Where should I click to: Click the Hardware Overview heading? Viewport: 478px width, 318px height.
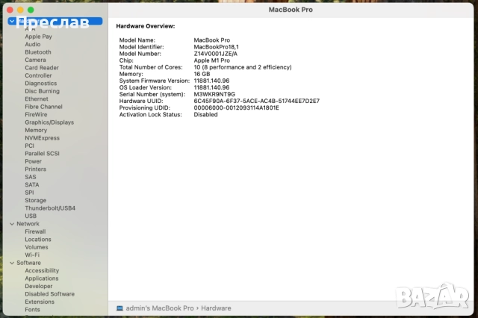[x=146, y=27]
